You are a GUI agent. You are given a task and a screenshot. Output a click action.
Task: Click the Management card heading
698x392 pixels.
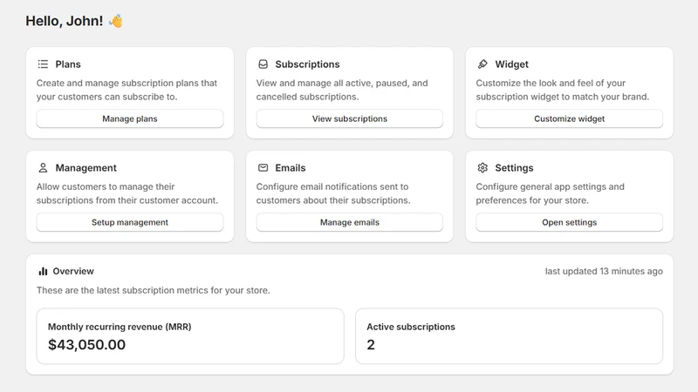tap(86, 168)
